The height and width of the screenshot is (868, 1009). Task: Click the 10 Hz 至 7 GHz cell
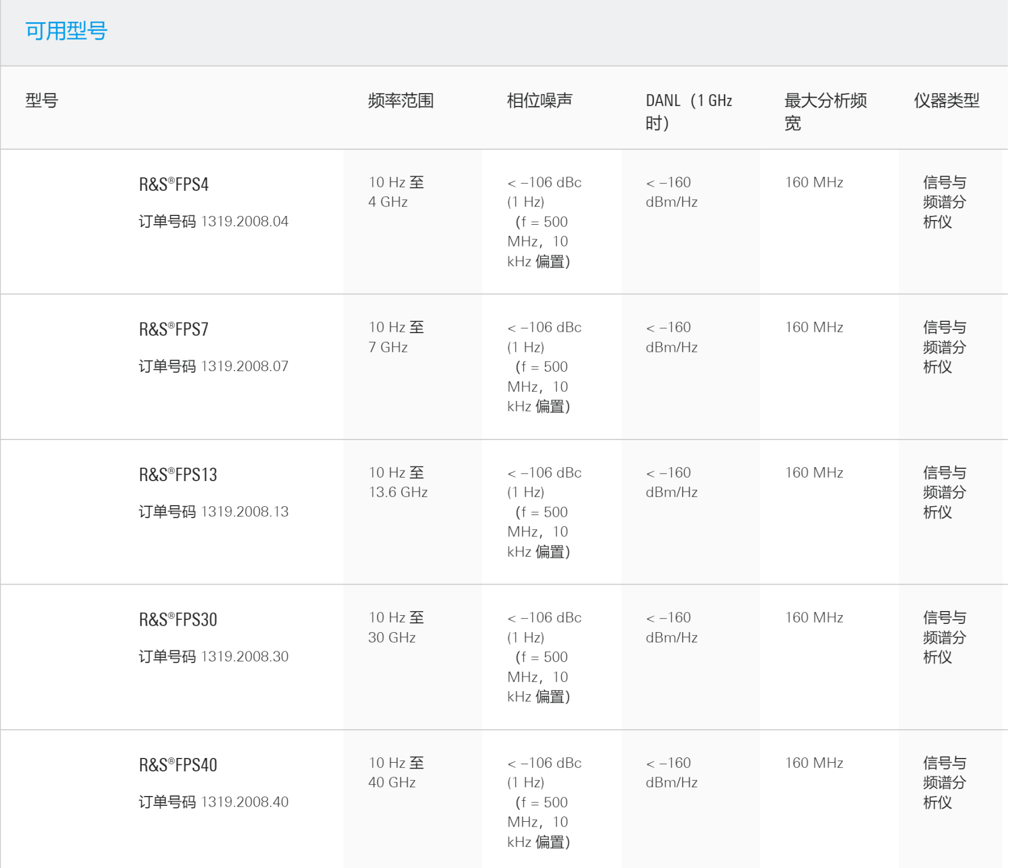(x=396, y=337)
